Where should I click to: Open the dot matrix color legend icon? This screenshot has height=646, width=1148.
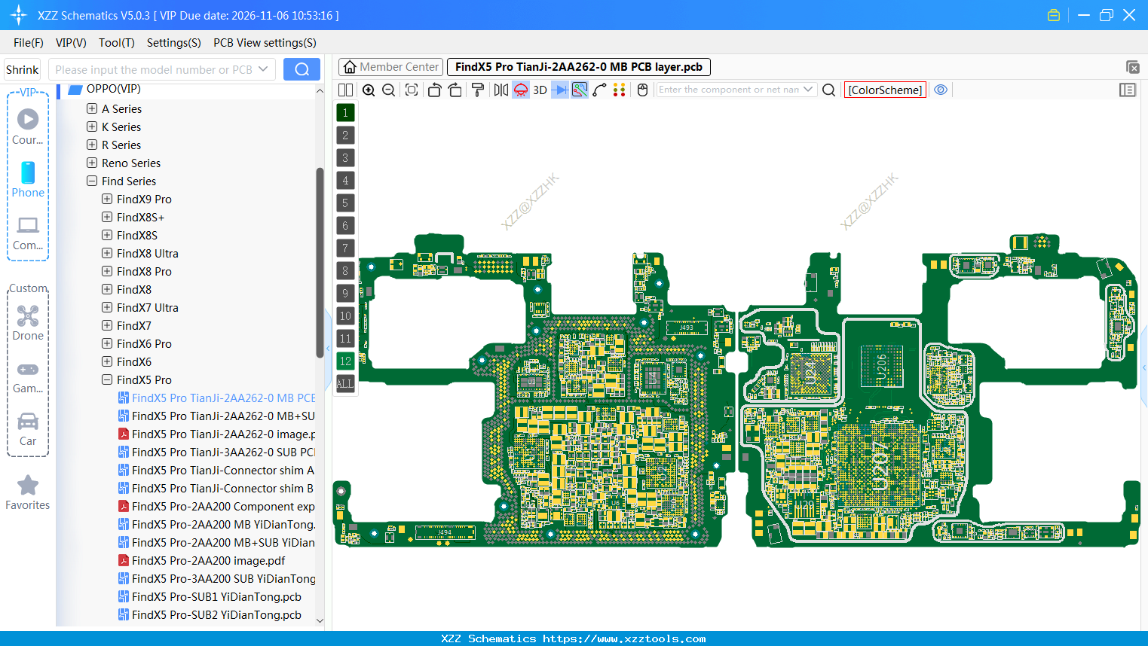[619, 90]
